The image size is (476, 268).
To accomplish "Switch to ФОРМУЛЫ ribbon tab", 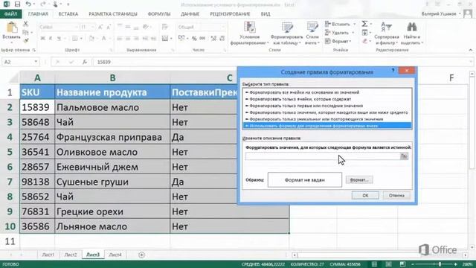I will click(159, 14).
